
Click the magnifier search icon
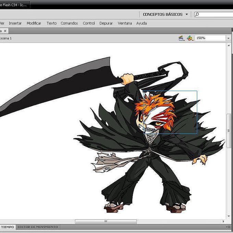tap(197, 14)
